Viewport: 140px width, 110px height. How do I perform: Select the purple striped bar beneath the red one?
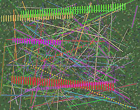70,86
